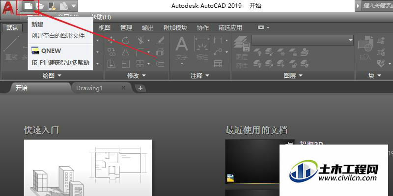Screen dimensions: 393x196
Task: Select the Fillet tool
Action: (140, 52)
